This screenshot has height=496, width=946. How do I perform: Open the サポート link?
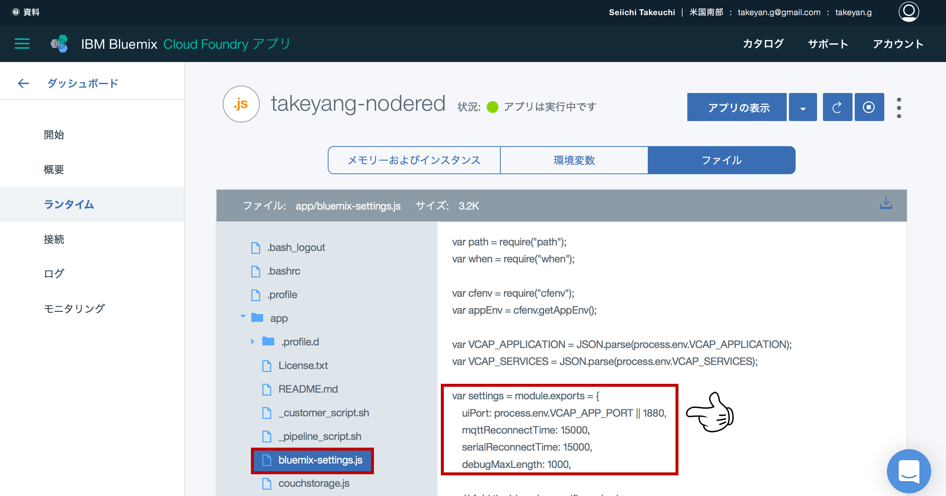pos(828,44)
